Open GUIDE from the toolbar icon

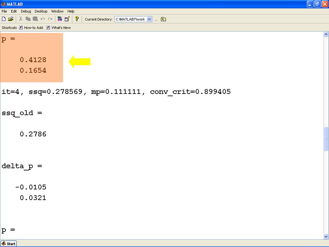click(67, 19)
